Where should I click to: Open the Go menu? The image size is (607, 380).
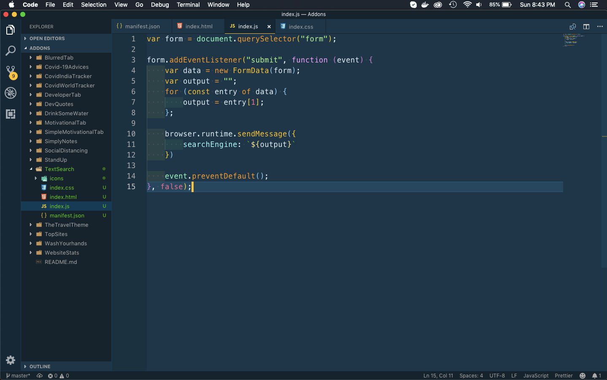tap(139, 5)
